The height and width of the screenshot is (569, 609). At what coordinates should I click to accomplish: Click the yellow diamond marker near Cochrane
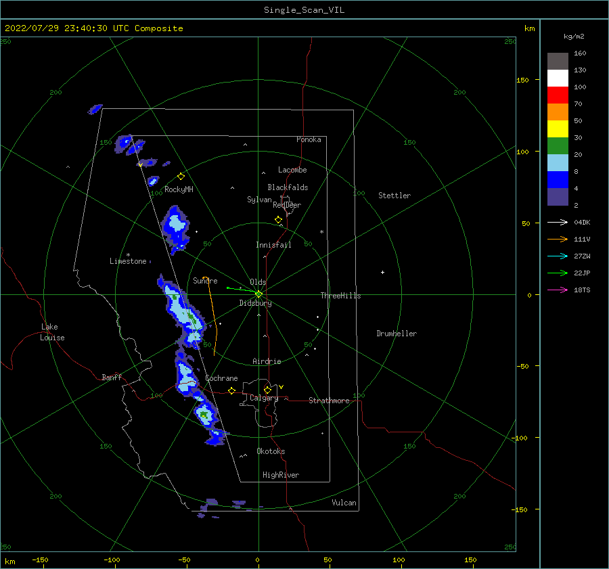tap(231, 391)
